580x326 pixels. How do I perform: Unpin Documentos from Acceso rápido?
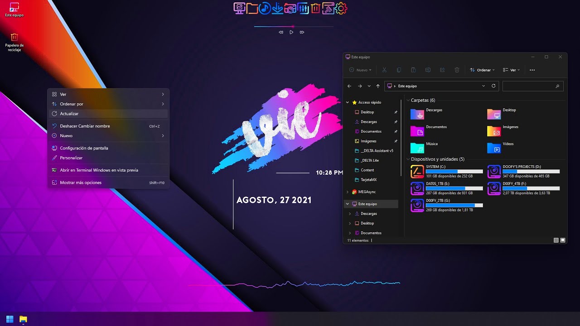[396, 131]
